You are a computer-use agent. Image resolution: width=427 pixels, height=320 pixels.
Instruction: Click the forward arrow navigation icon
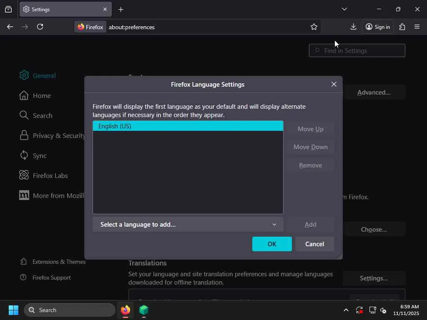25,27
